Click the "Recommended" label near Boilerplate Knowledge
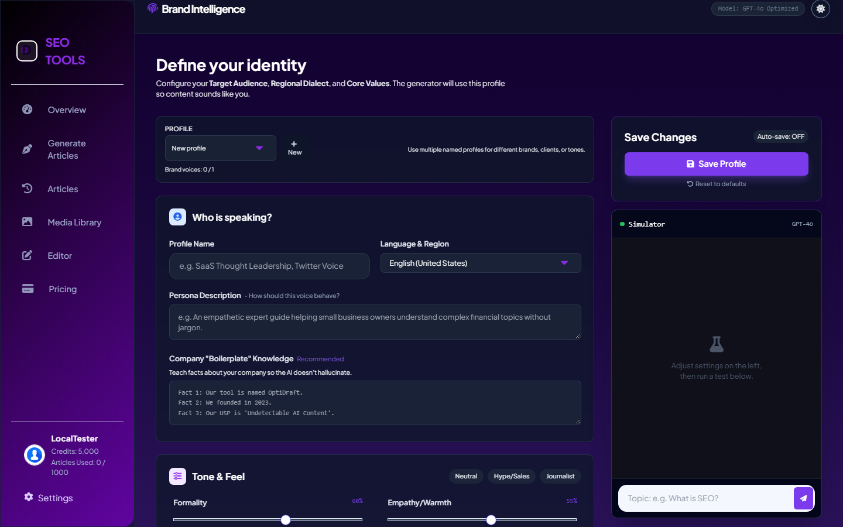Screen dimensions: 843x527 pos(320,359)
